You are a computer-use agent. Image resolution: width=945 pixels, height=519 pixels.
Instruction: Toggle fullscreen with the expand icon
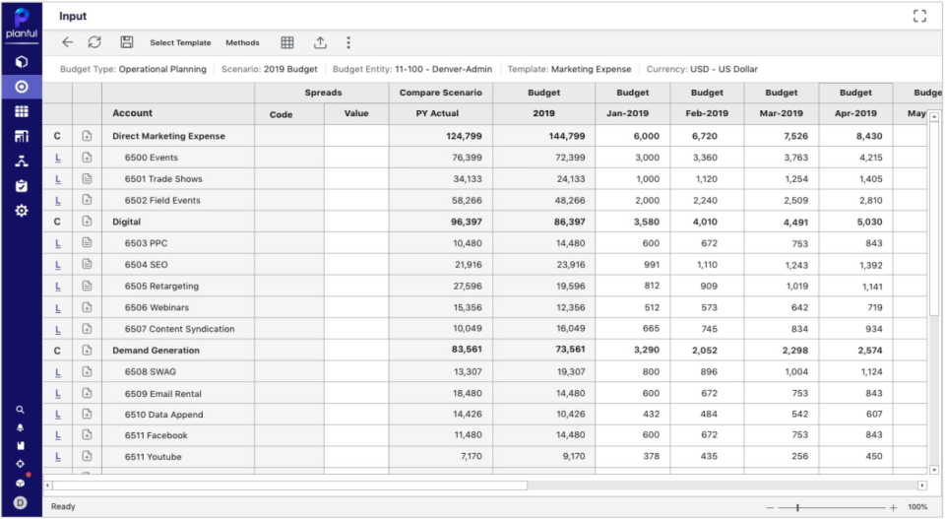(x=919, y=17)
